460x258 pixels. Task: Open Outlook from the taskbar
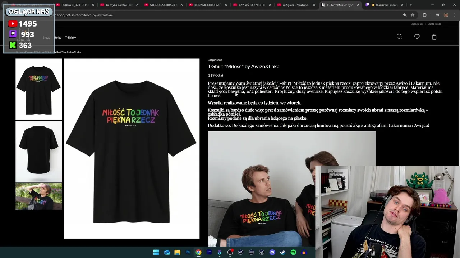[167, 252]
